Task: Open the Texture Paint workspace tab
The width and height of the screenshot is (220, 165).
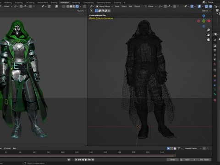Action: click(x=43, y=3)
